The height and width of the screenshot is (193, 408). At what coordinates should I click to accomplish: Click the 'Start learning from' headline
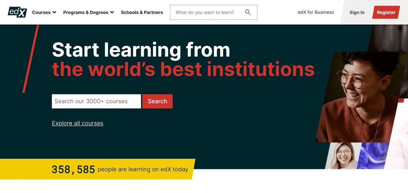pyautogui.click(x=141, y=50)
